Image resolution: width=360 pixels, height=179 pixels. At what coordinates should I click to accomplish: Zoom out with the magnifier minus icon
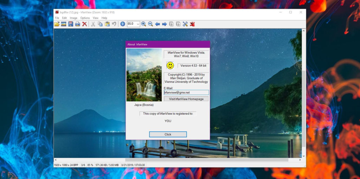coord(150,24)
